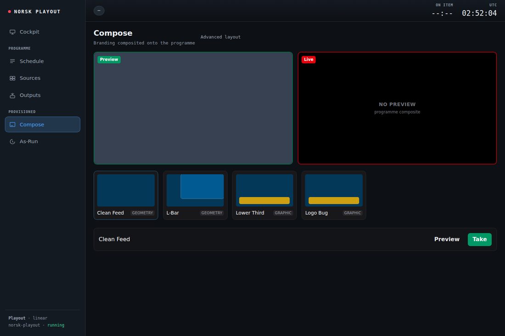This screenshot has height=336, width=505.
Task: Click the Clean Feed label in action bar
Action: 114,239
